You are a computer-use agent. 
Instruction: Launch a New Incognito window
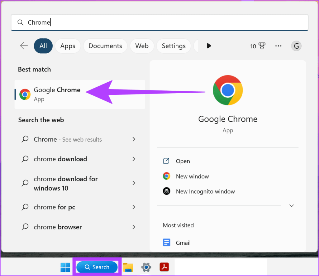(x=205, y=191)
